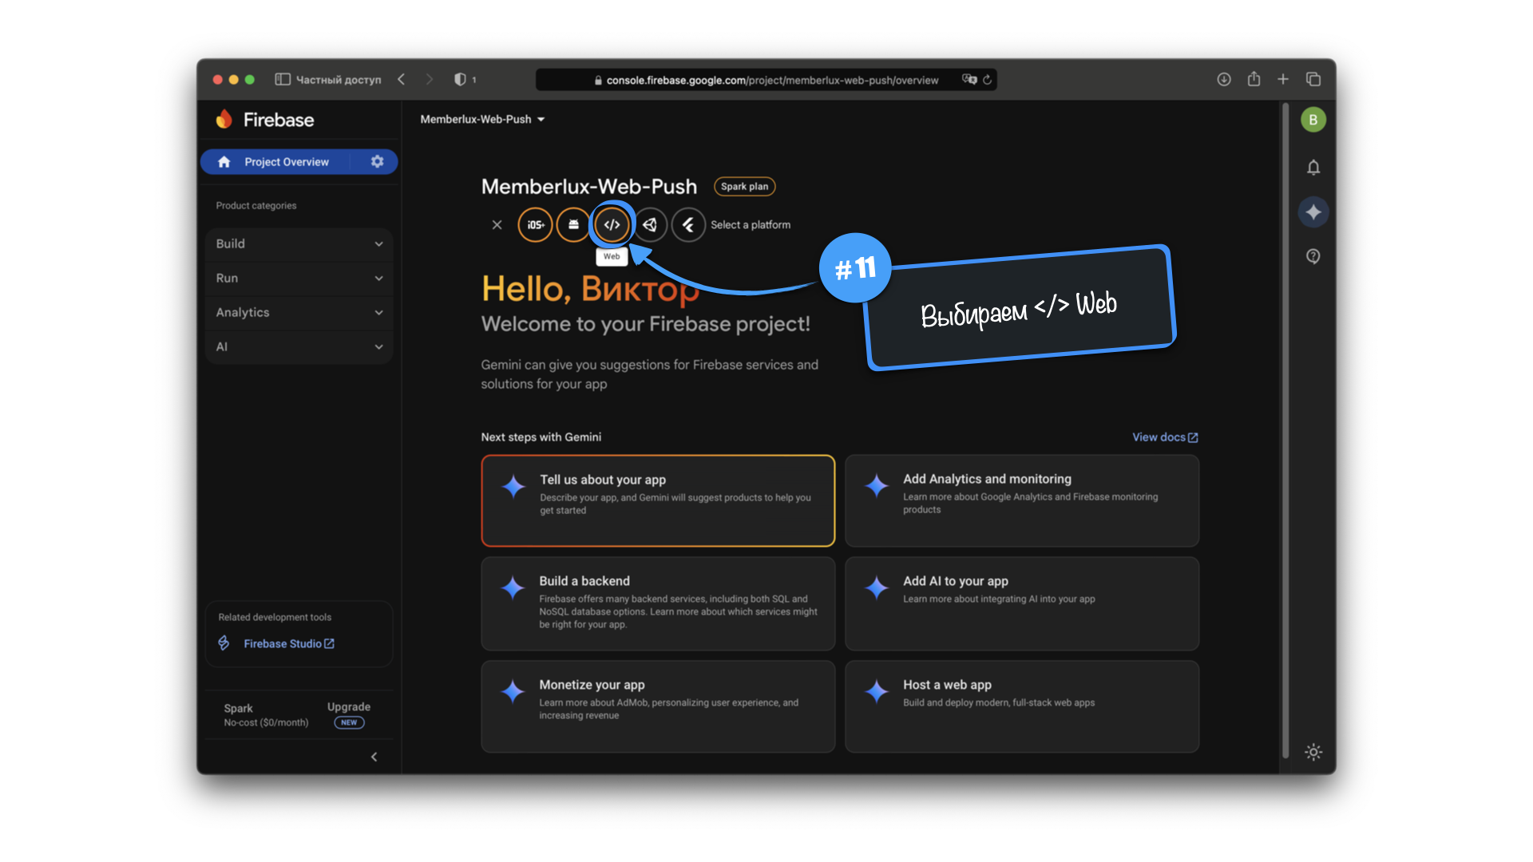Viewport: 1533px width, 862px height.
Task: Select the Unity platform icon
Action: click(x=650, y=225)
